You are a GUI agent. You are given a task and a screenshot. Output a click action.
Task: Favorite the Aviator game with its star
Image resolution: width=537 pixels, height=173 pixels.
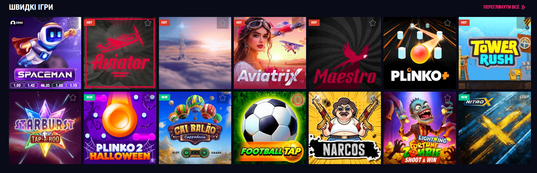148,23
